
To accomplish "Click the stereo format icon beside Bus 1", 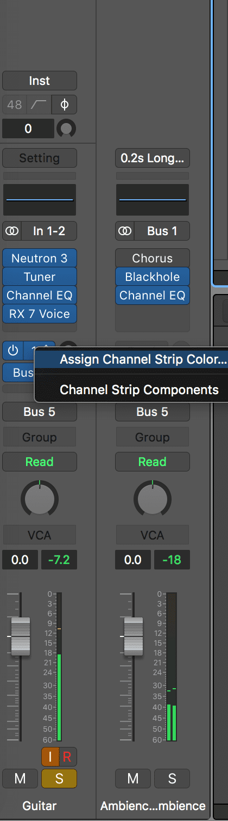I will click(125, 231).
